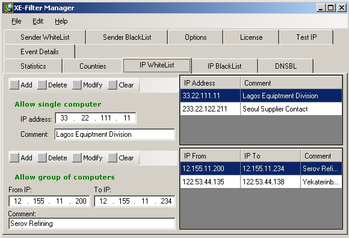This screenshot has width=349, height=238.
Task: Switch to the IP BlackList tab
Action: click(224, 66)
